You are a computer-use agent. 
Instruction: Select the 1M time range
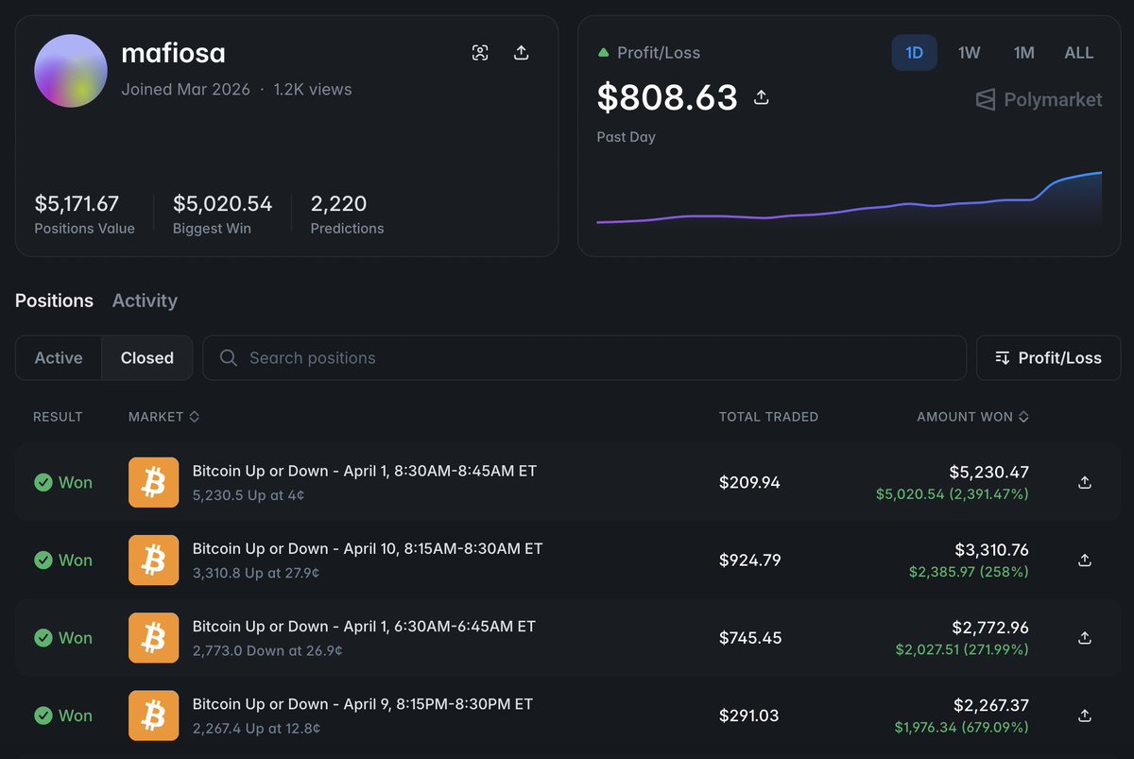pyautogui.click(x=1023, y=53)
